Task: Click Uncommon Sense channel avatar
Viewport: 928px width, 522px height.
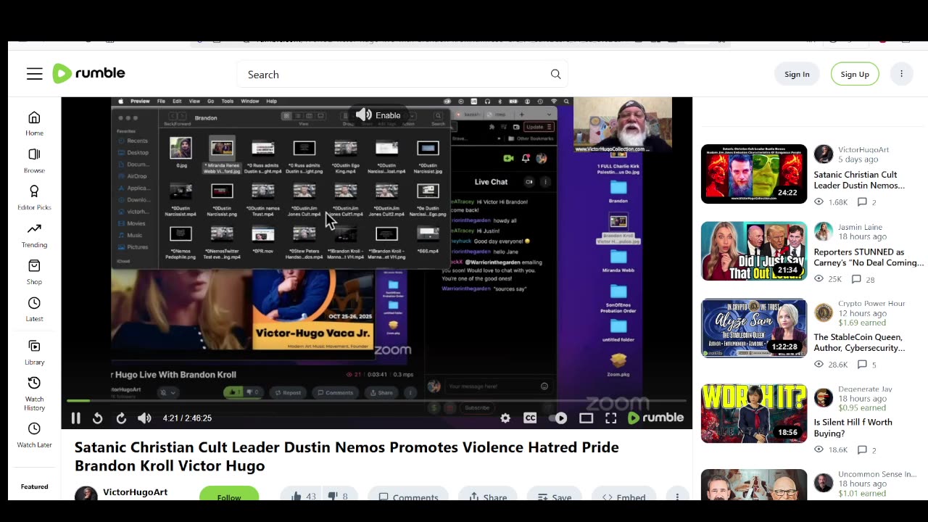Action: [824, 483]
